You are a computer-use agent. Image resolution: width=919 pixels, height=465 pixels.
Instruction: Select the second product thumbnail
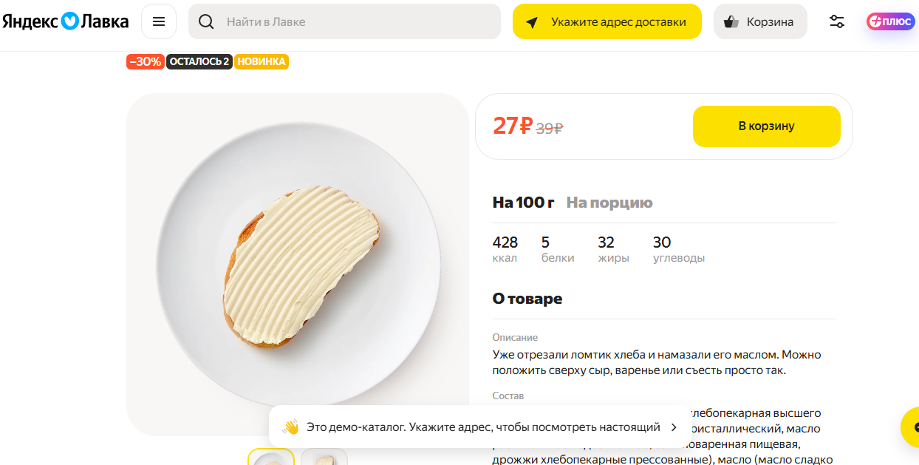point(324,458)
